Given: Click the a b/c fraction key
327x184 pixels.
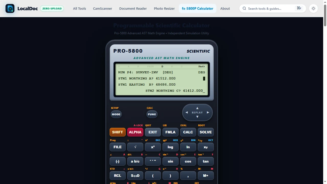Looking at the screenshot, I should (135, 161).
